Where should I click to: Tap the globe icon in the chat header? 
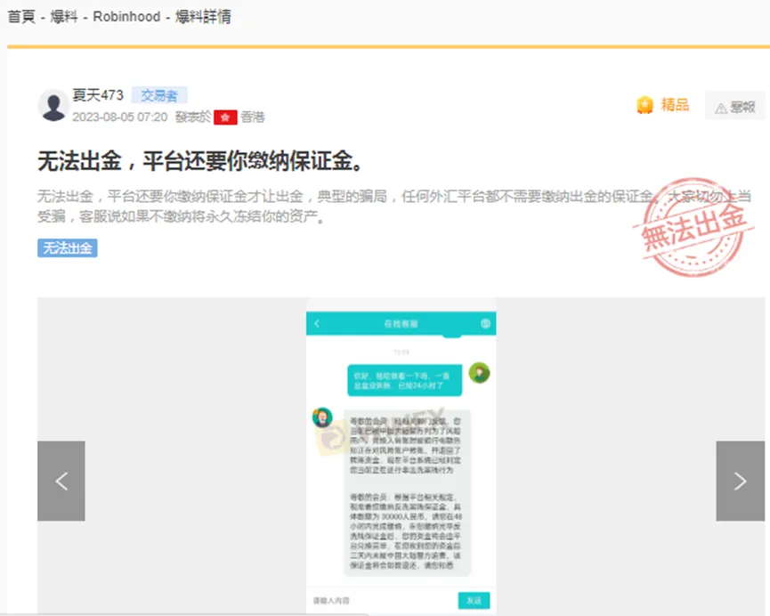(x=485, y=323)
